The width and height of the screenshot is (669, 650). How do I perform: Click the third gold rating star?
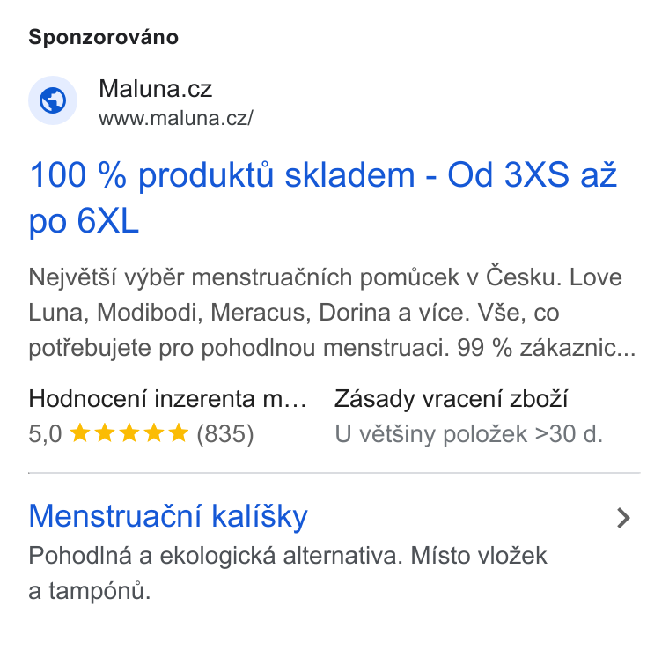point(129,432)
